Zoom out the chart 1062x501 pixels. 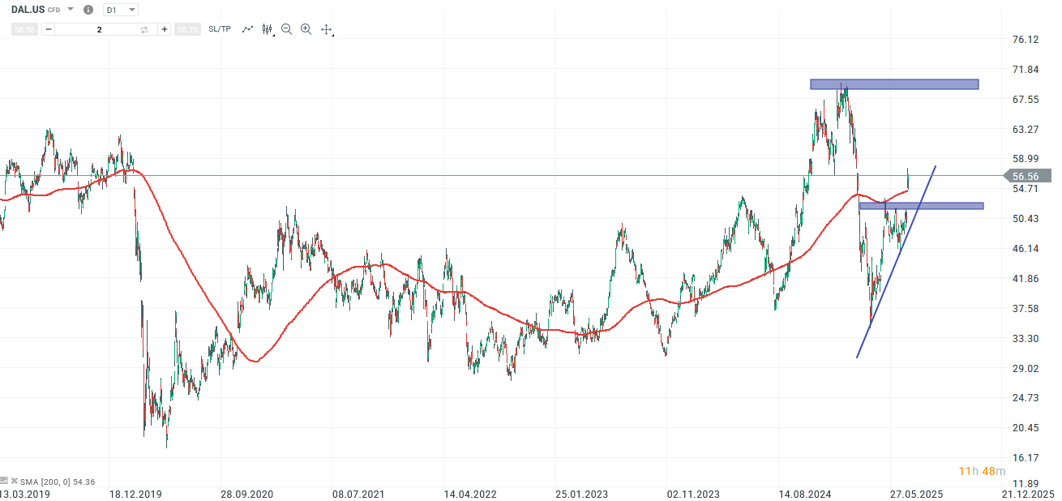(x=286, y=29)
